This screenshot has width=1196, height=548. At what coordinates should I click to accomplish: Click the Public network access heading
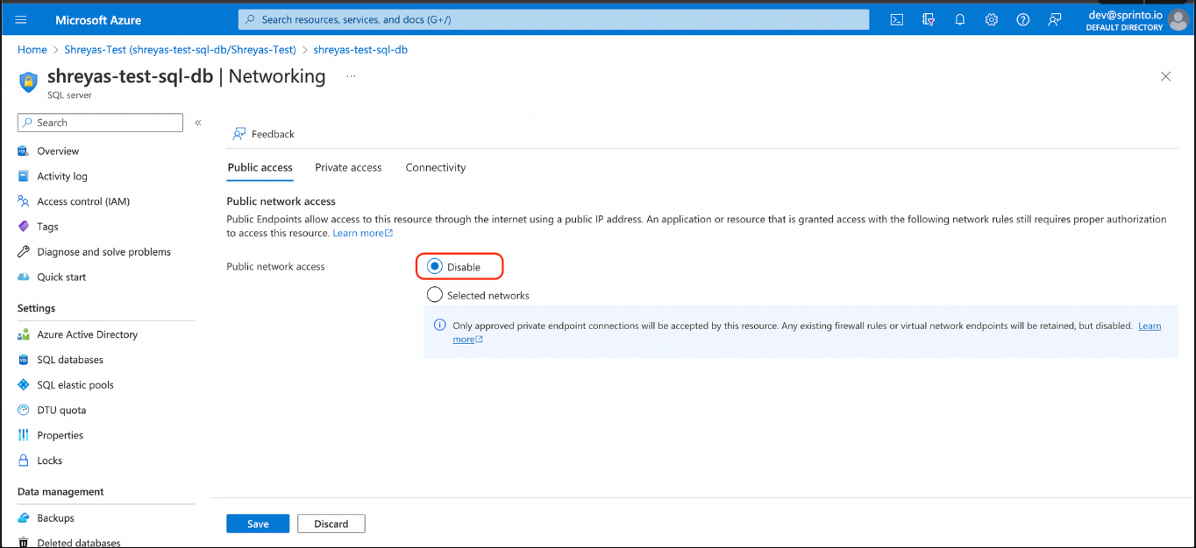(x=281, y=201)
